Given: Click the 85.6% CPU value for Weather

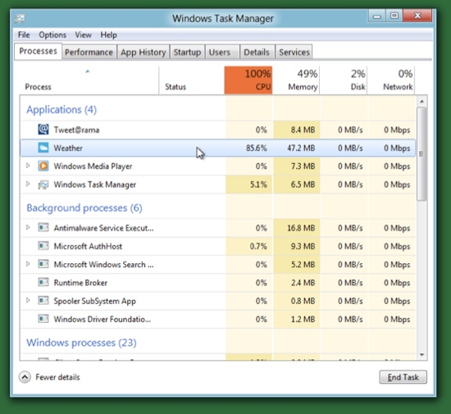Looking at the screenshot, I should point(257,148).
